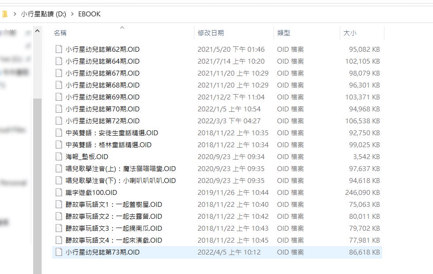This screenshot has height=274, width=433.
Task: Select file 小行星幼兒誌第62期.OID
Action: 103,49
